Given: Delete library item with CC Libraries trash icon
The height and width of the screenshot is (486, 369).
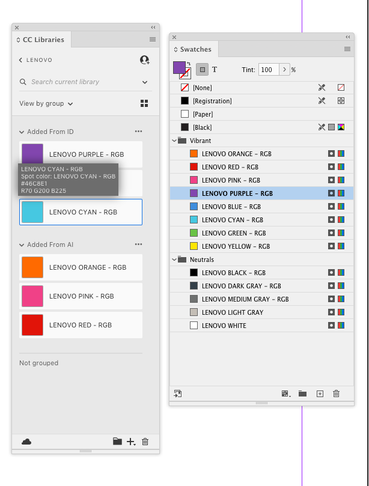Looking at the screenshot, I should 145,442.
